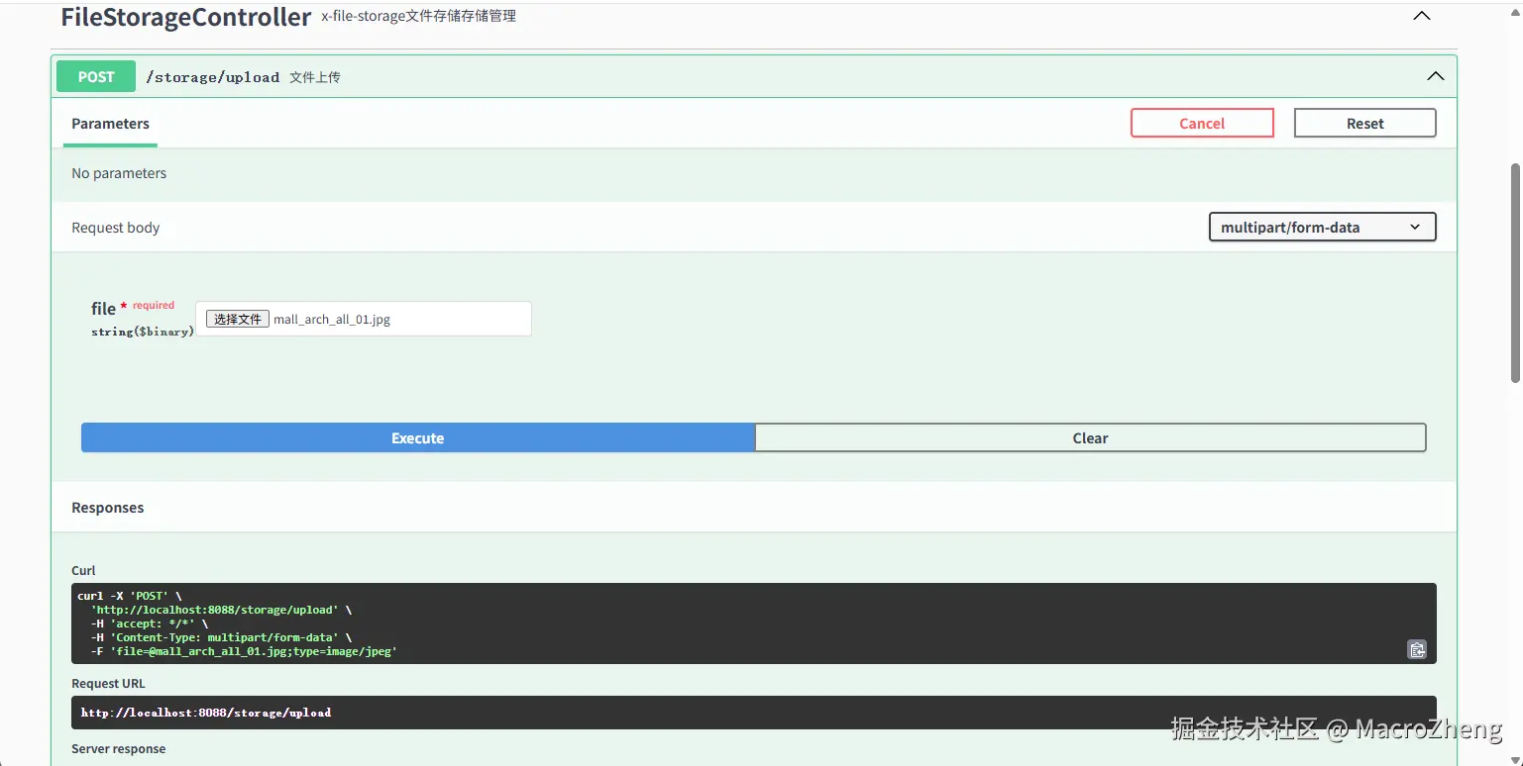Click the /storage/upload endpoint path

point(213,77)
